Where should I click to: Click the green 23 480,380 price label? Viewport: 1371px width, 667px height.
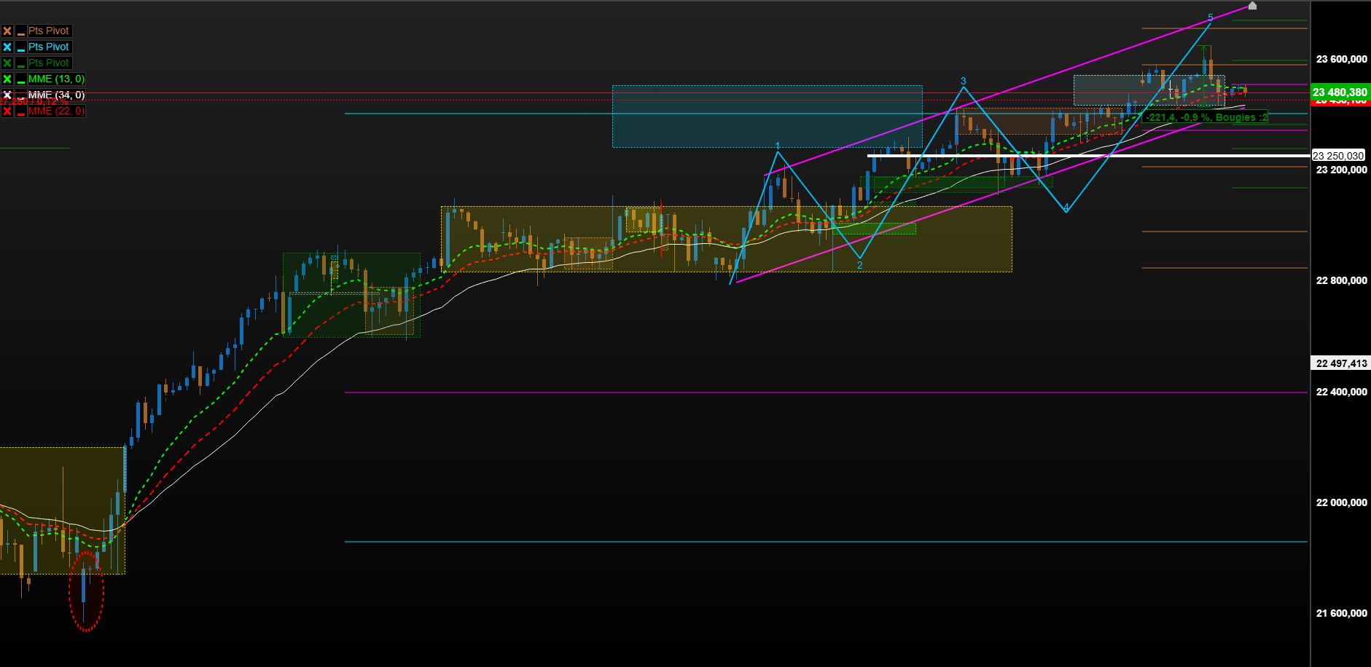coord(1340,92)
